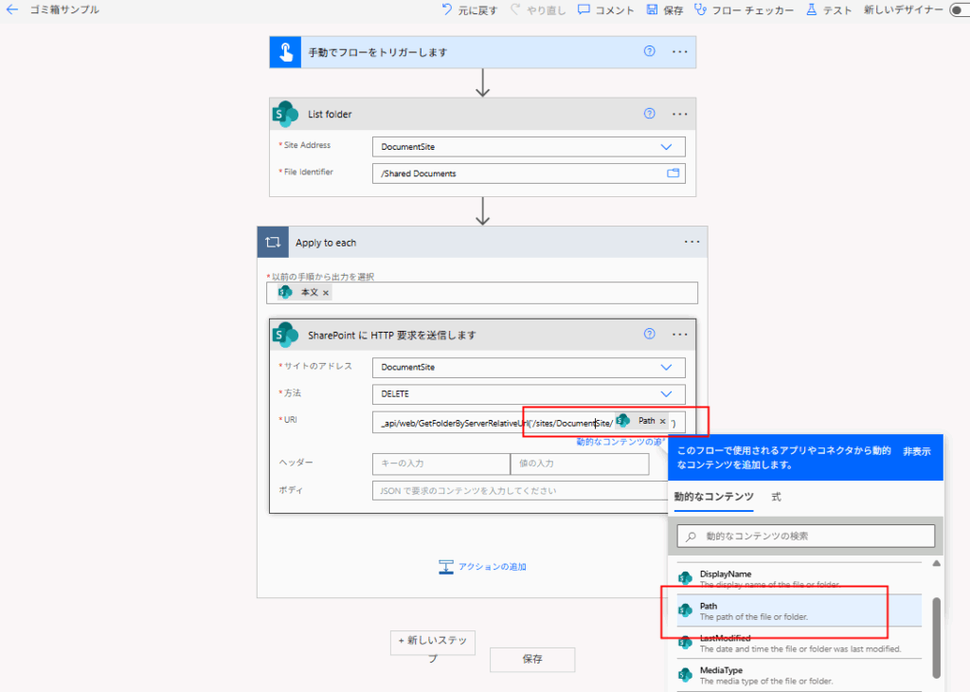Viewport: 970px width, 692px height.
Task: Remove the Path token from URI
Action: 662,421
